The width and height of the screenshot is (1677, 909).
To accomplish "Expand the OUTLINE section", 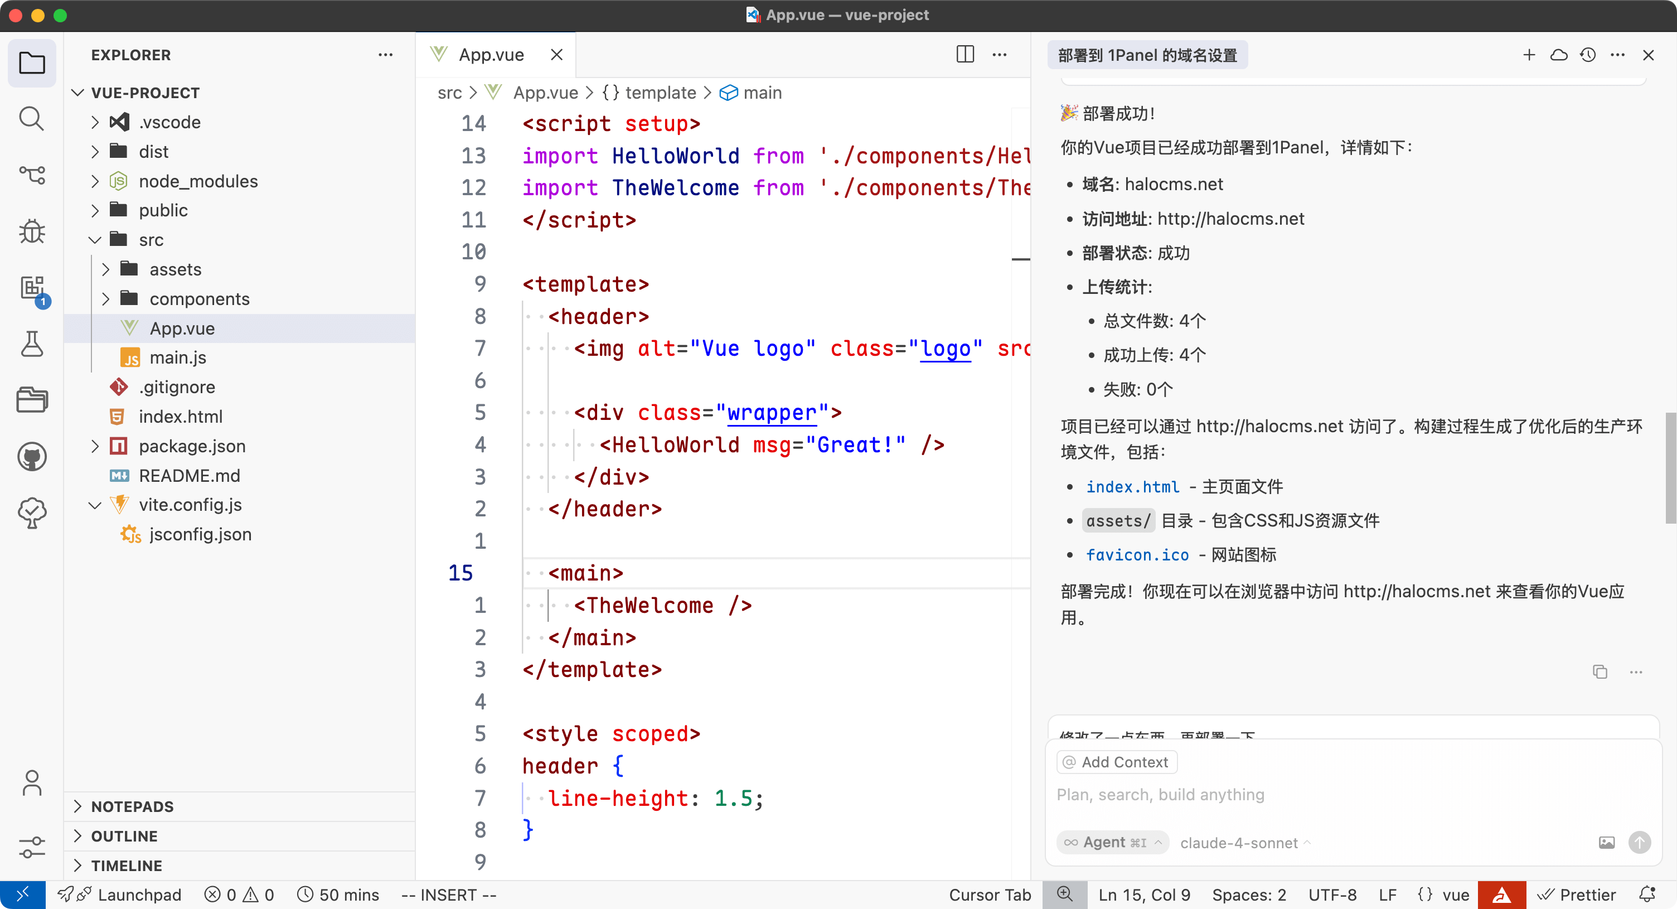I will point(124,836).
